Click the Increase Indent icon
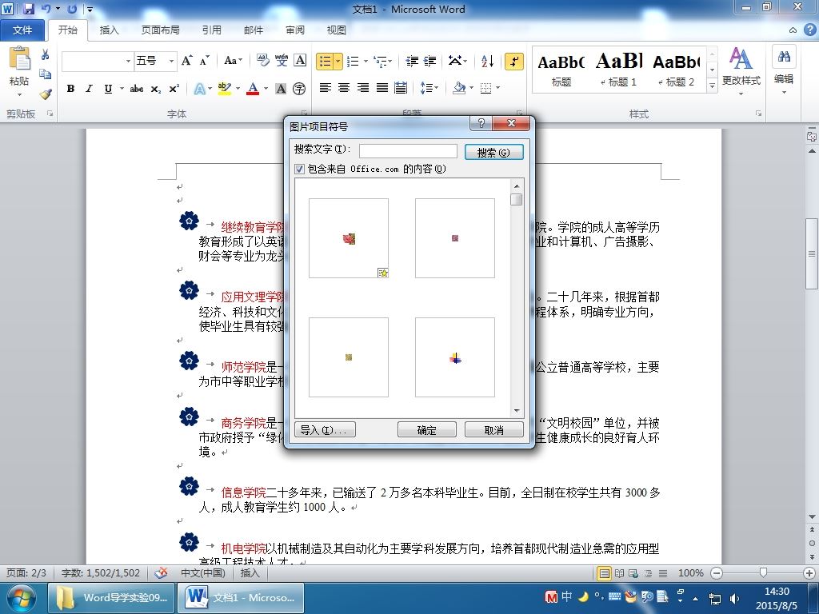Viewport: 819px width, 614px height. 429,61
